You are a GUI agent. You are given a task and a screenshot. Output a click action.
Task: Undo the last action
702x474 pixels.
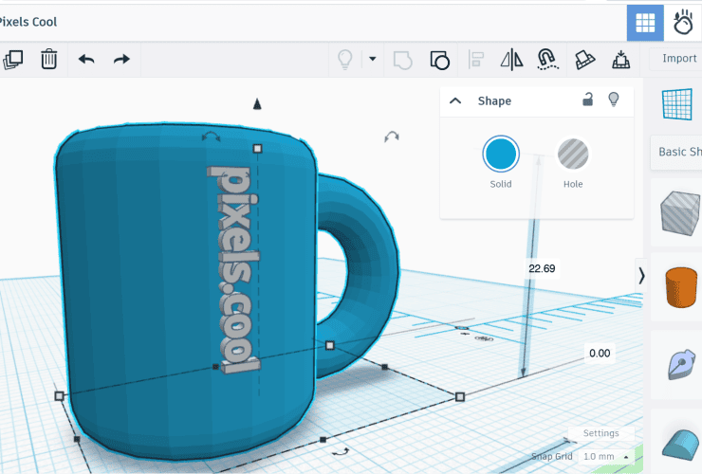86,59
